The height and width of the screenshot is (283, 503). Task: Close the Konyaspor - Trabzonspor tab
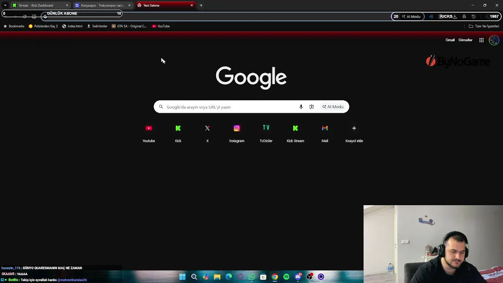[x=129, y=6]
